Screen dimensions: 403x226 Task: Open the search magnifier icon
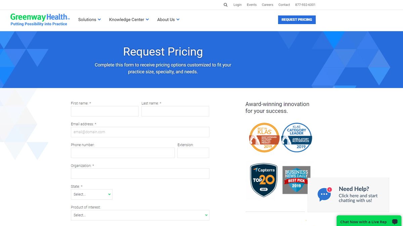pos(225,5)
